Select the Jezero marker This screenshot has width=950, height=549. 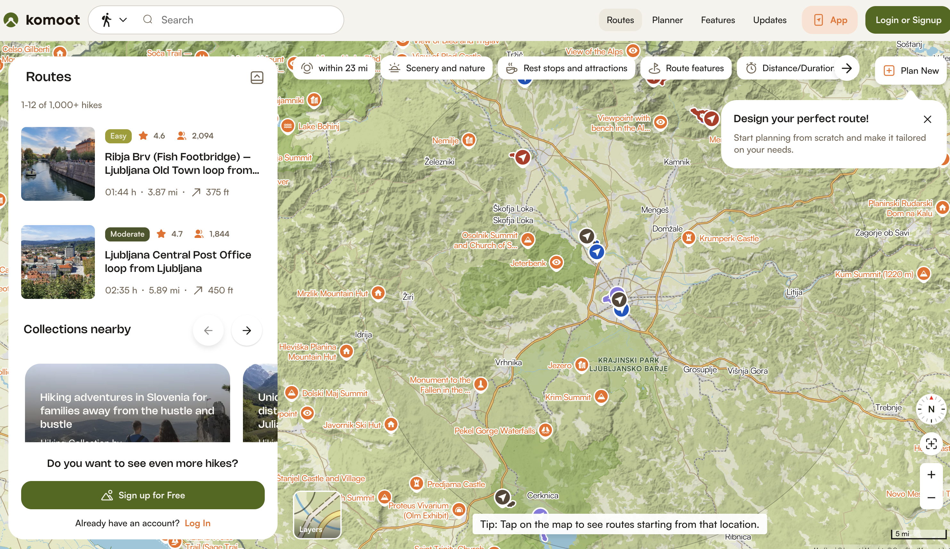(x=581, y=365)
